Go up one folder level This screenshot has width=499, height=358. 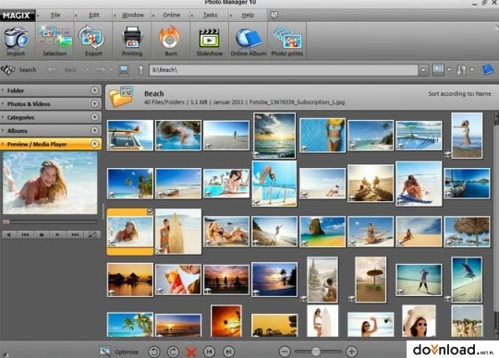140,70
